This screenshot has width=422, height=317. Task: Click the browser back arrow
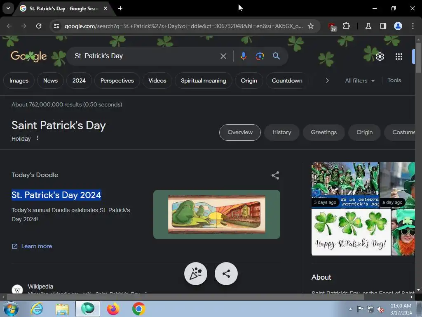pyautogui.click(x=9, y=26)
